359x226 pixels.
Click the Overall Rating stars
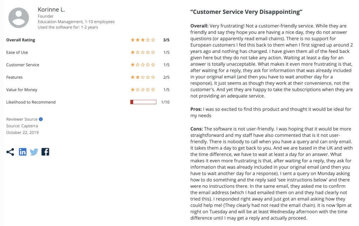point(143,40)
